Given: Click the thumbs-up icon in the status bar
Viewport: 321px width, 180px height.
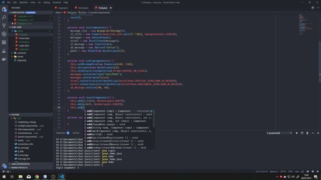Looking at the screenshot, I should tap(302, 171).
